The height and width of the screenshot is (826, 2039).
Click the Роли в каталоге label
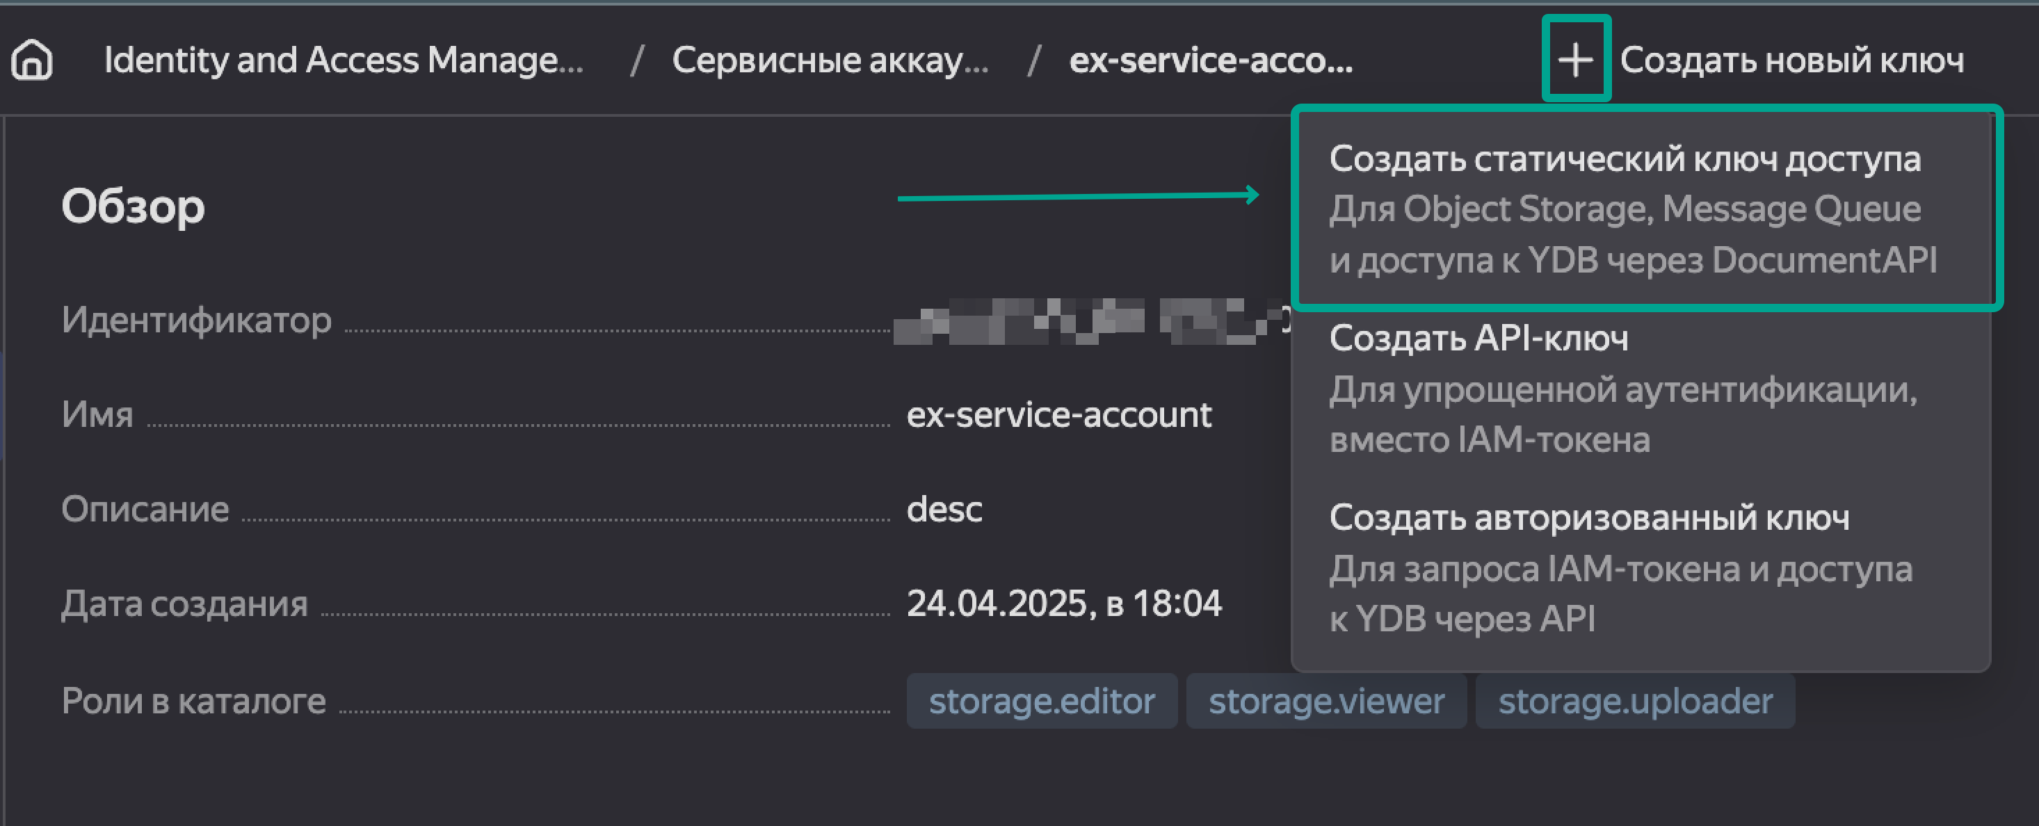pos(194,701)
